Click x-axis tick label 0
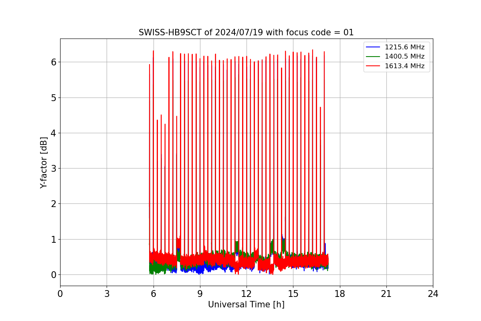Screen dimensions: 481x321 click(60, 294)
